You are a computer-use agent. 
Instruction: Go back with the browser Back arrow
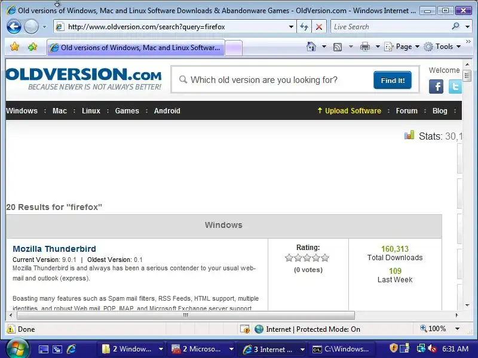coord(14,27)
